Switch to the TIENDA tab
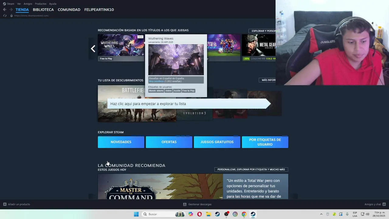The image size is (389, 219). [22, 10]
